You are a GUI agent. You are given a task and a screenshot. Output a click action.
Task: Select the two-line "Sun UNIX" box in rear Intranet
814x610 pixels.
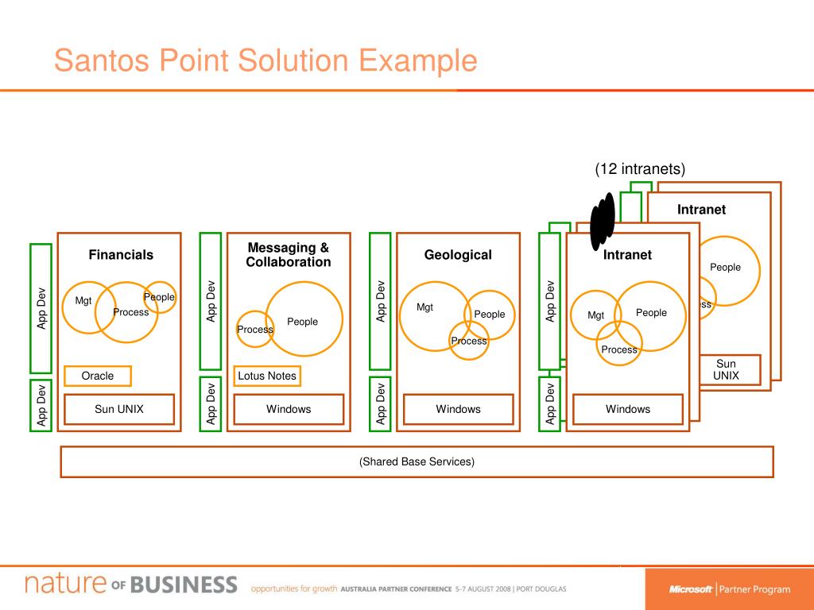731,370
